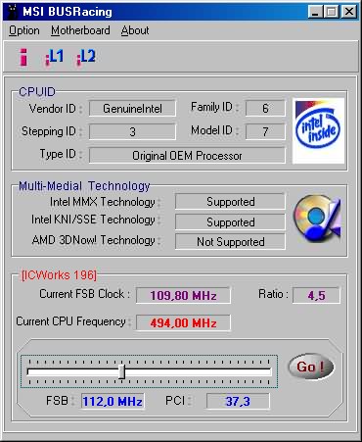Click the Stepping ID value 3
Image resolution: width=362 pixels, height=442 pixels.
pyautogui.click(x=132, y=131)
